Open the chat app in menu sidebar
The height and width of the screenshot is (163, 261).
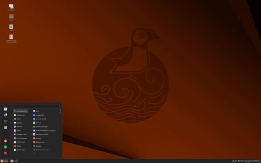point(5,115)
